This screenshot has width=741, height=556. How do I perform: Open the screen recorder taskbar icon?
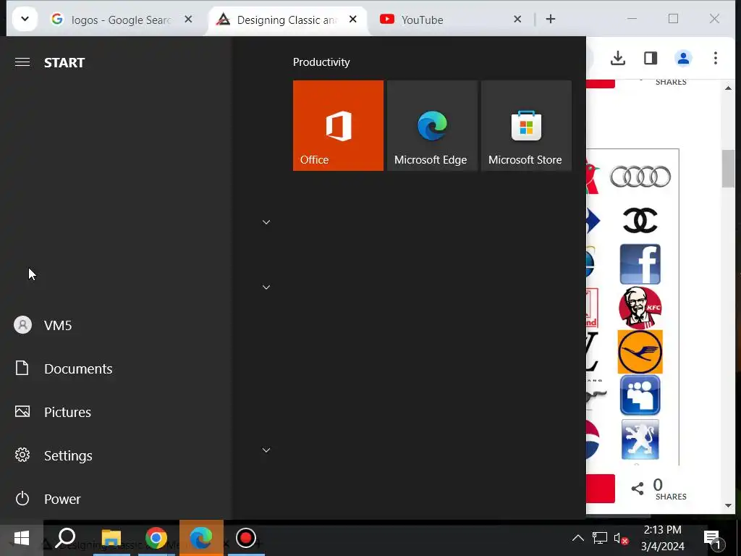(x=246, y=538)
